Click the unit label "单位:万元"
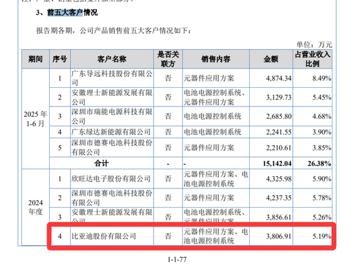The width and height of the screenshot is (355, 277). pos(314,45)
